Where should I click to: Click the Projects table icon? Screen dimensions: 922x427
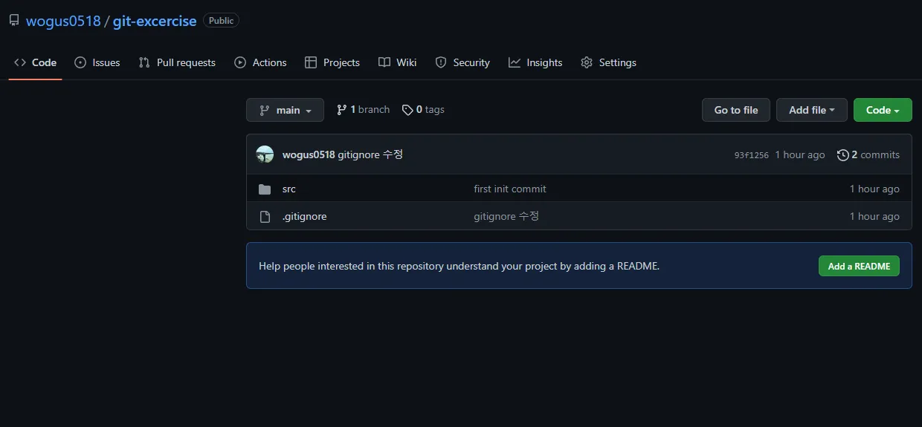coord(311,62)
